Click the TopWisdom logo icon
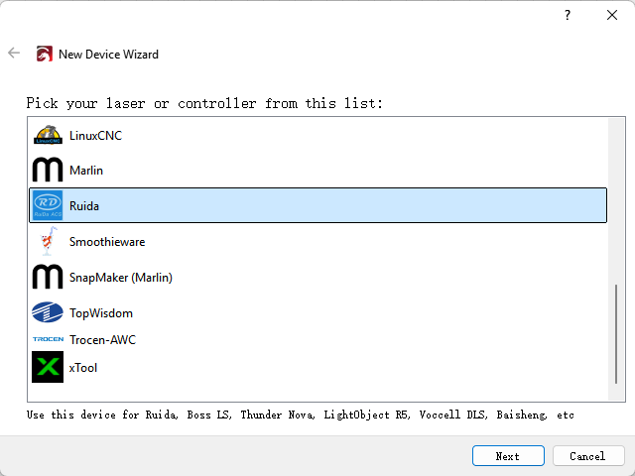This screenshot has height=476, width=635. (x=48, y=313)
